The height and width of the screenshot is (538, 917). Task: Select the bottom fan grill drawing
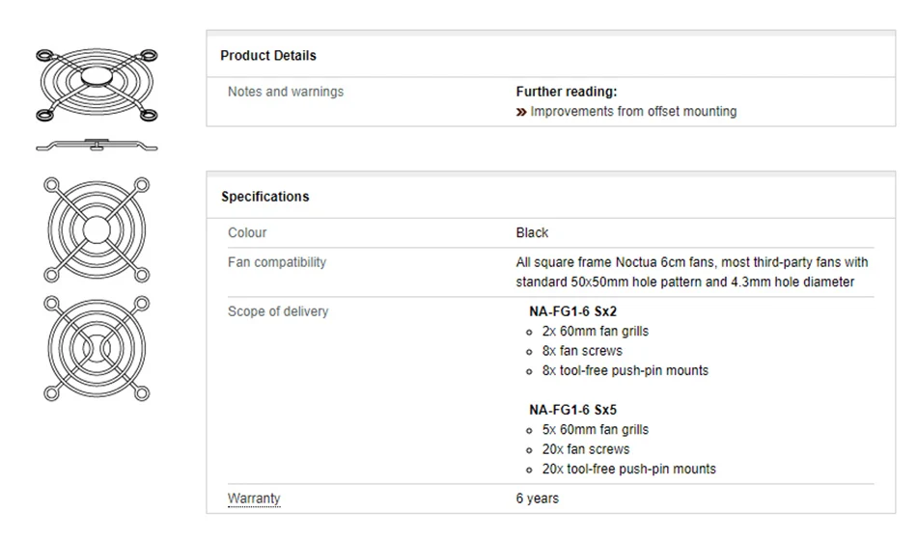(x=97, y=348)
